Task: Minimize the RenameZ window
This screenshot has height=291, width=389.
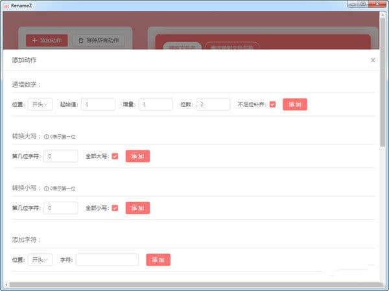Action: 353,5
